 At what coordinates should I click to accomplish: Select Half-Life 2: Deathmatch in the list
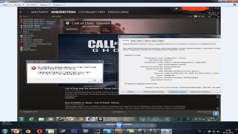(33, 40)
